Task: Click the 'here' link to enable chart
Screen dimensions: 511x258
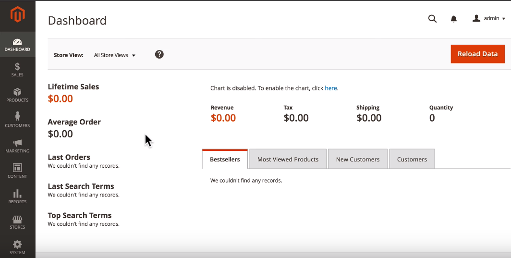Action: click(x=331, y=88)
